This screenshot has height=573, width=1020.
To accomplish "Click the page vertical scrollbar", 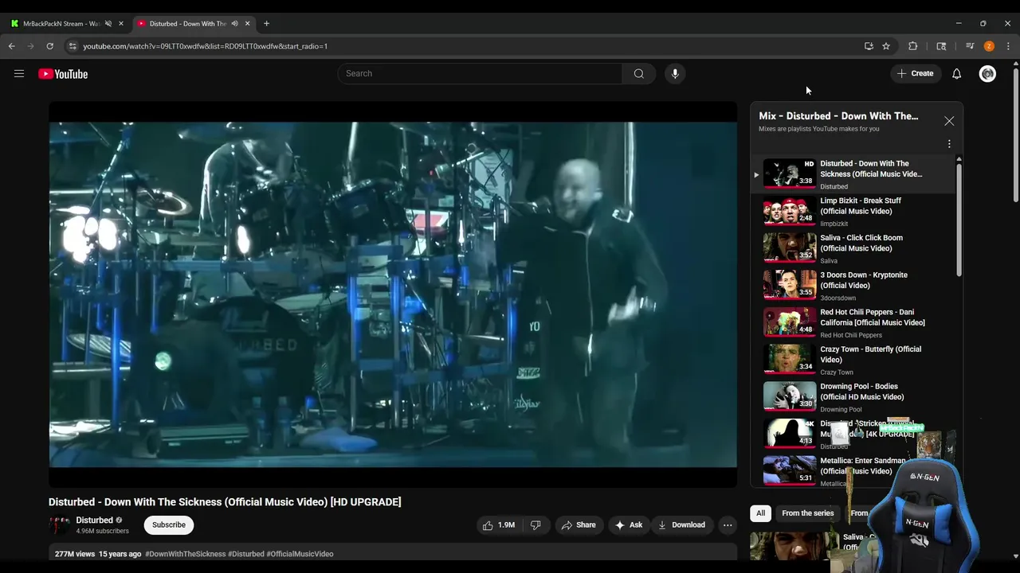I will click(x=1015, y=135).
